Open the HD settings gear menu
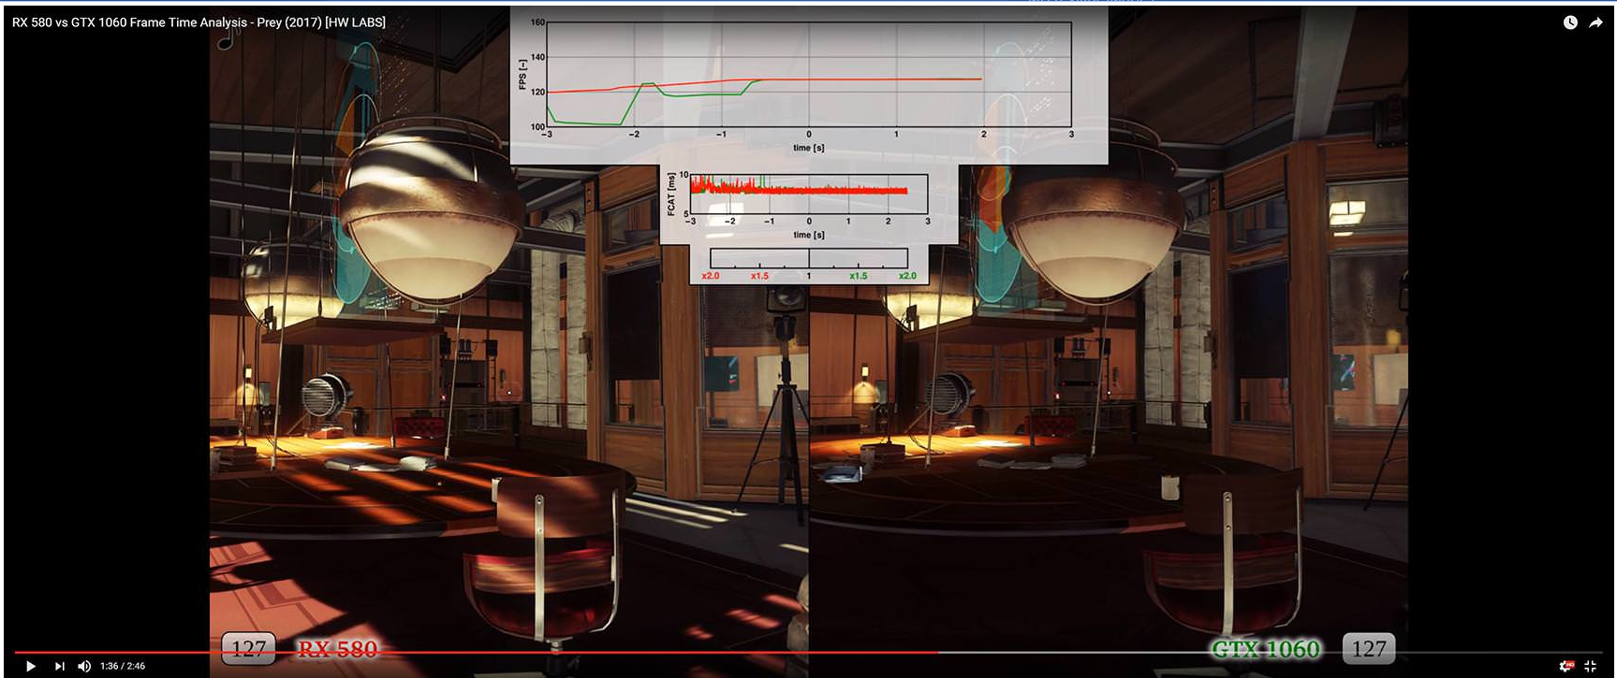This screenshot has height=678, width=1617. point(1566,666)
